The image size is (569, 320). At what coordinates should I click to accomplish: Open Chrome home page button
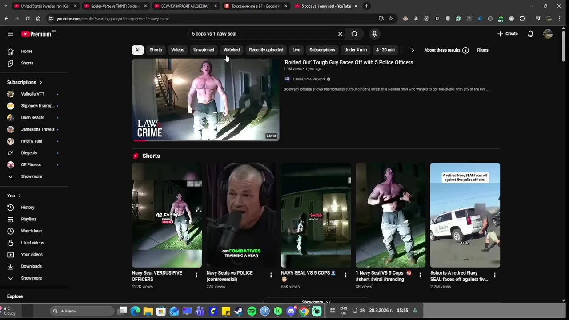coord(38,19)
